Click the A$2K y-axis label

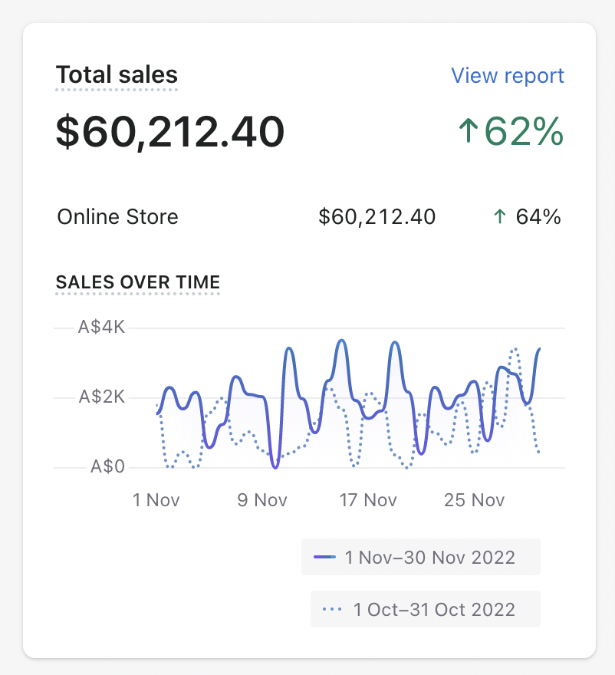(x=101, y=397)
